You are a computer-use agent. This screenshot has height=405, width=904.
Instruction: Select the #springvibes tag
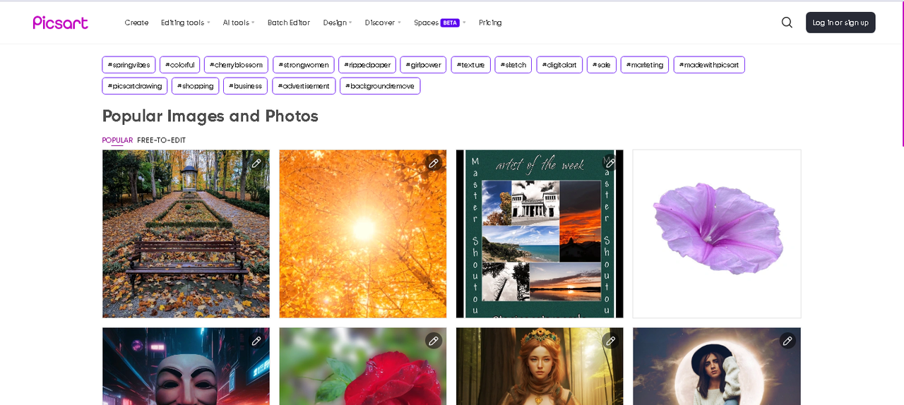(129, 65)
